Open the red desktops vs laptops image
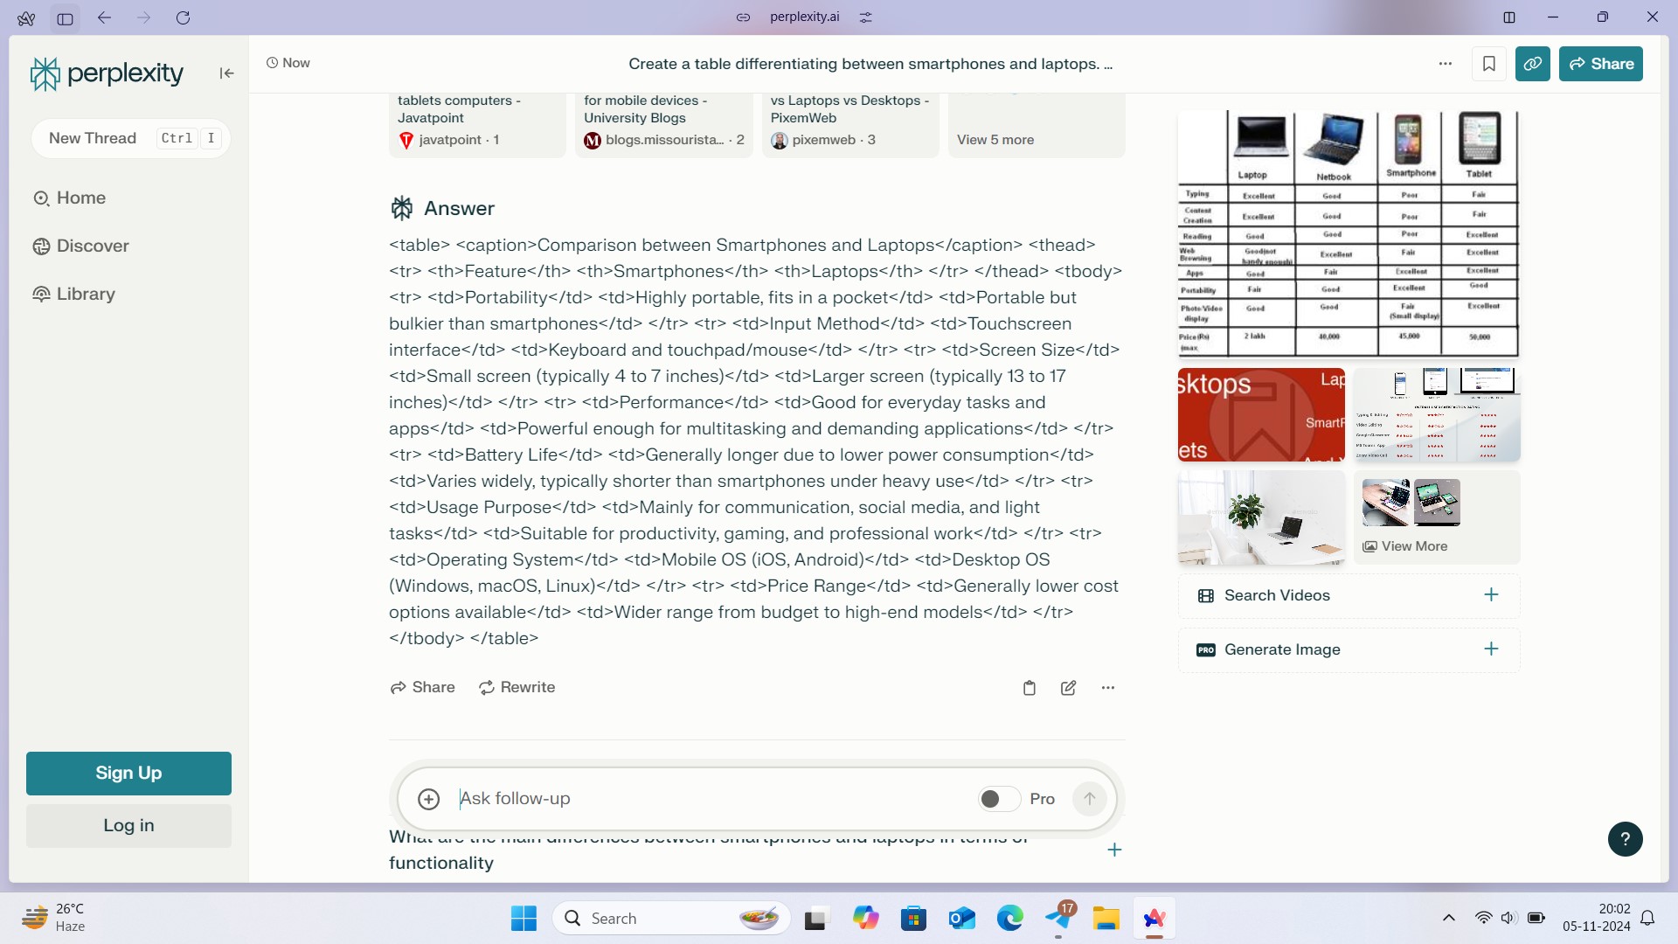 tap(1261, 414)
